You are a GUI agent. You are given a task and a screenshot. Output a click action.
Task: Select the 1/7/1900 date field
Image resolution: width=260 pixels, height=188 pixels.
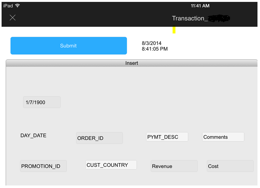click(42, 102)
